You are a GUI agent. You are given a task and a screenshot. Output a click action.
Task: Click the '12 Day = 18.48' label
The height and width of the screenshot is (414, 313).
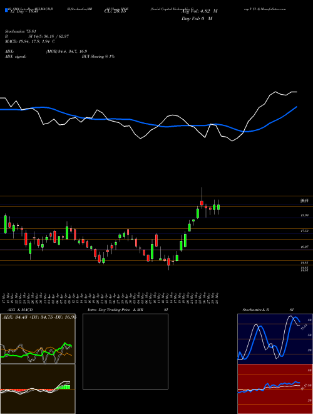23,11
